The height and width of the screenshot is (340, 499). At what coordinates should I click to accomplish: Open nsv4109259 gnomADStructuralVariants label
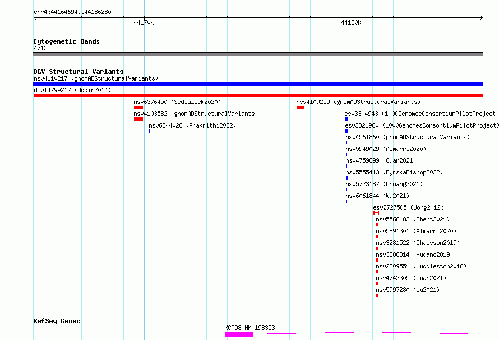click(358, 102)
